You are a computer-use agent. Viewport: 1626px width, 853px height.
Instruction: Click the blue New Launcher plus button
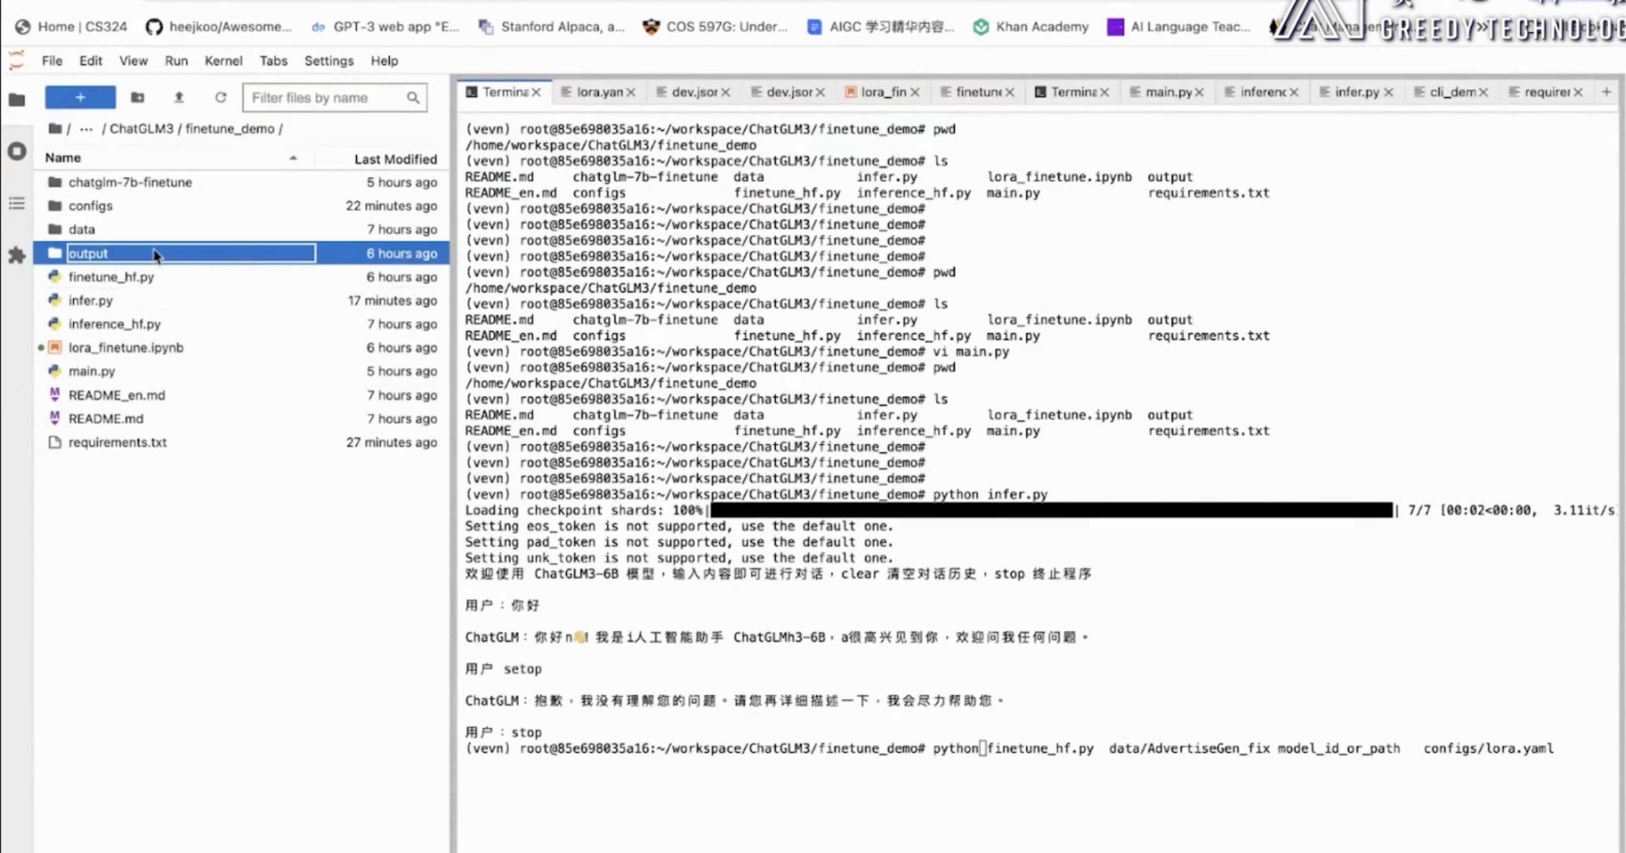(x=80, y=97)
